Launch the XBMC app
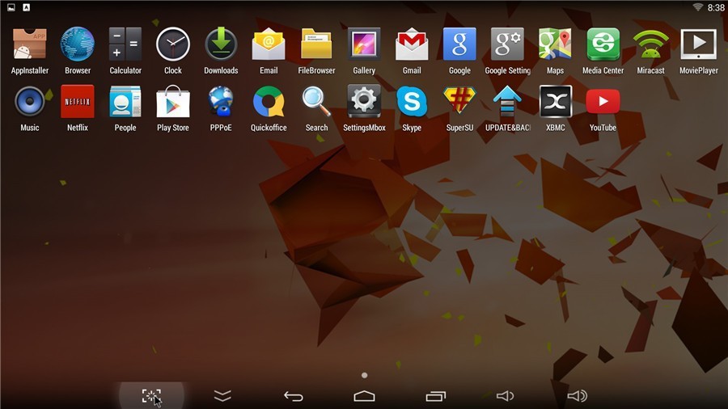Image resolution: width=728 pixels, height=409 pixels. point(555,102)
